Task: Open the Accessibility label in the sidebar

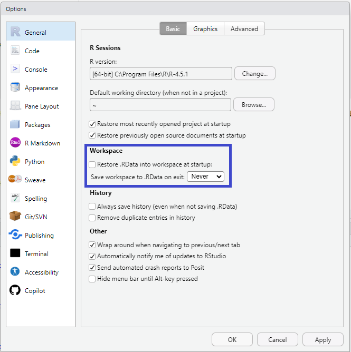Action: (x=42, y=272)
